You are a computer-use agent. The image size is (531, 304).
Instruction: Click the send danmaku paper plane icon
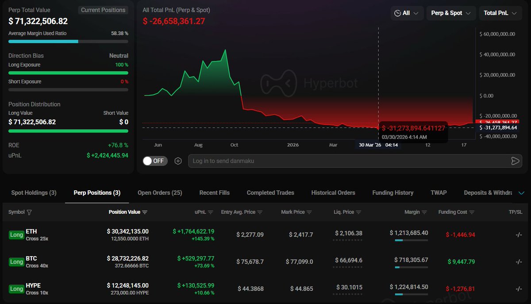(x=515, y=161)
